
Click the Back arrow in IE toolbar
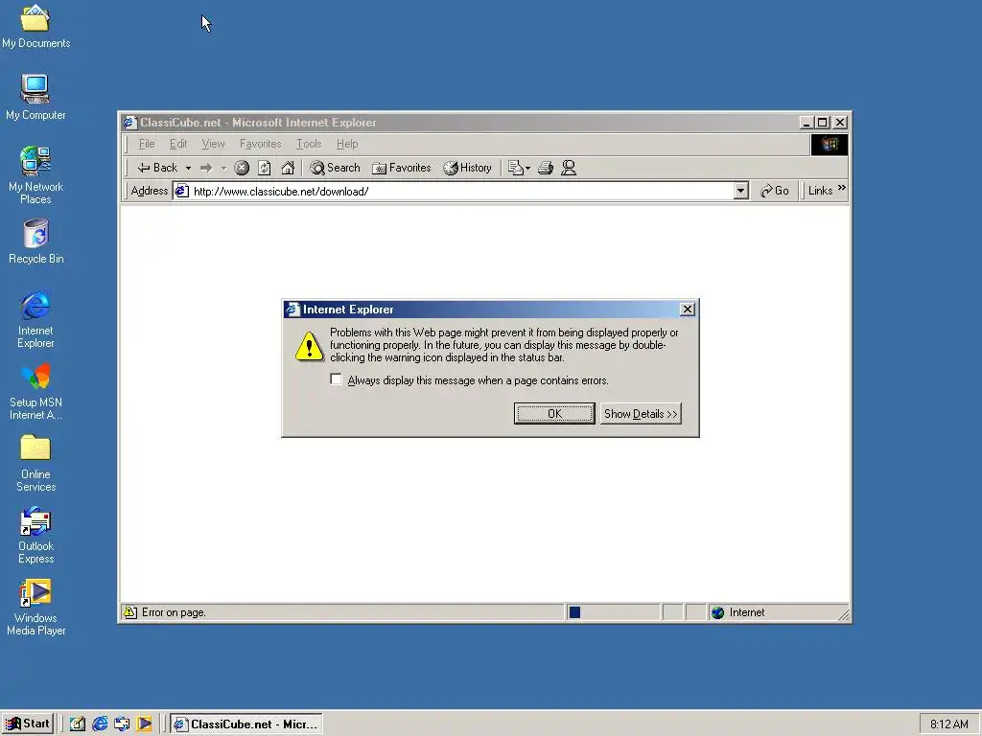158,168
